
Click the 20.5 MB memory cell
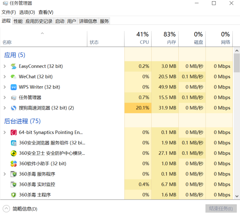(x=165, y=77)
